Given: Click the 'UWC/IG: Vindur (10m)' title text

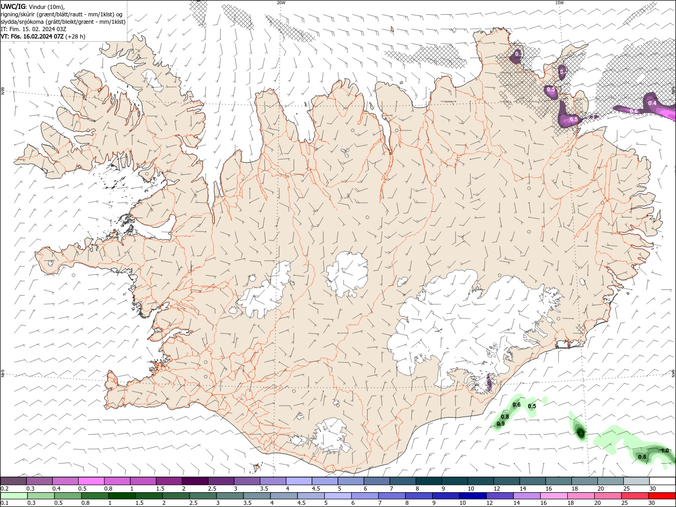Looking at the screenshot, I should click(x=32, y=6).
